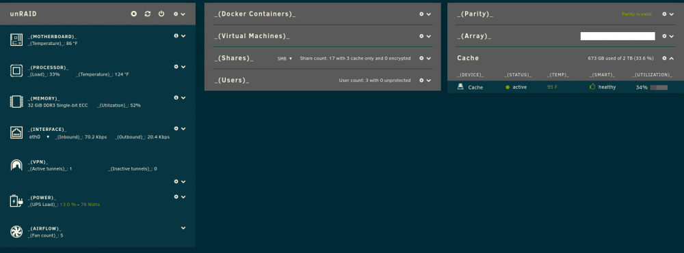The image size is (684, 253).
Task: Collapse the unRAID header chevron
Action: (183, 14)
